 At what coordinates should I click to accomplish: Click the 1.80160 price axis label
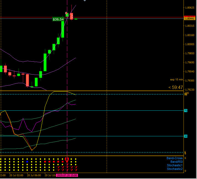(190, 35)
